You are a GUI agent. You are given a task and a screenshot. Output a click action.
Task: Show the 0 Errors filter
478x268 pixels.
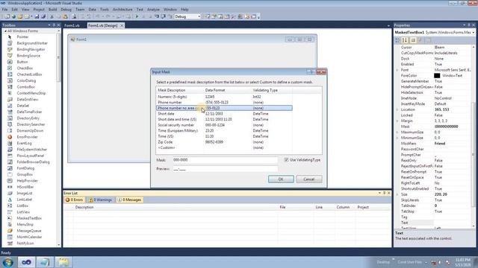(x=74, y=200)
